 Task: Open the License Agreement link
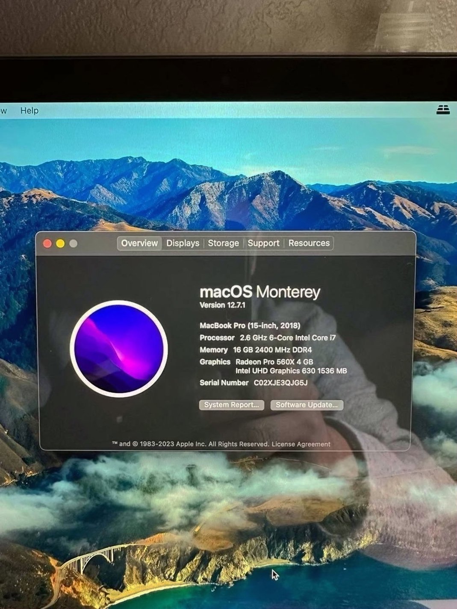coord(301,444)
